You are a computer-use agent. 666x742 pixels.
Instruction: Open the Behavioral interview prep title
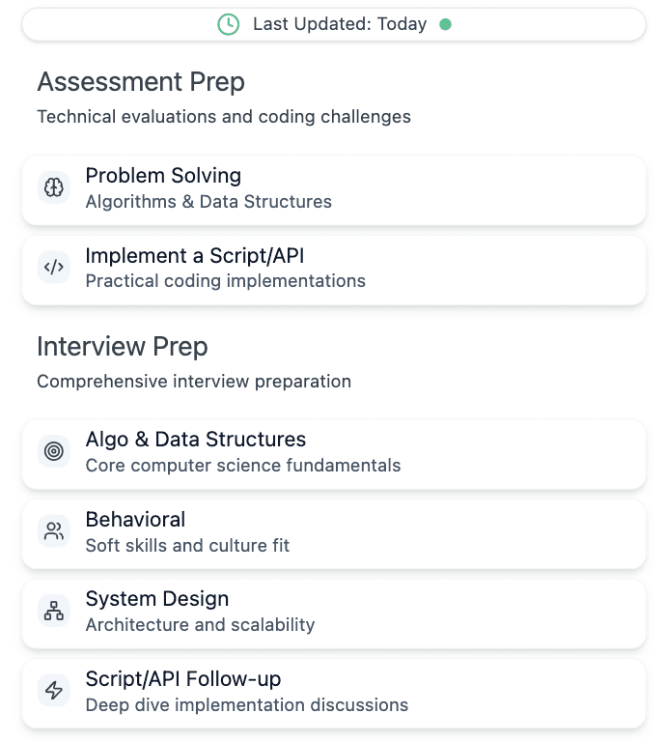tap(135, 520)
